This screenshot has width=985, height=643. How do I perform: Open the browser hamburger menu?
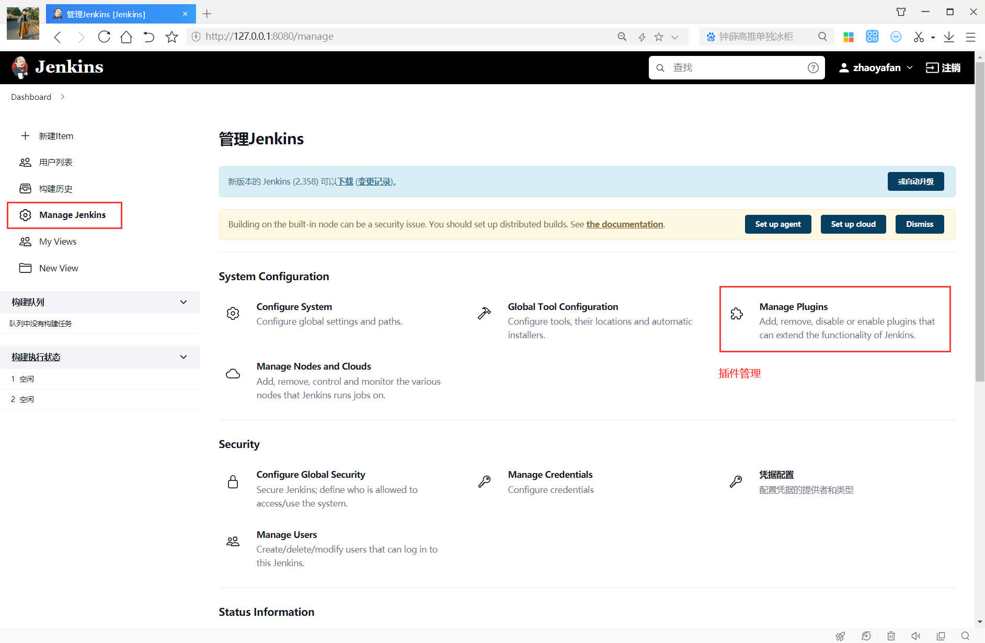click(x=970, y=37)
